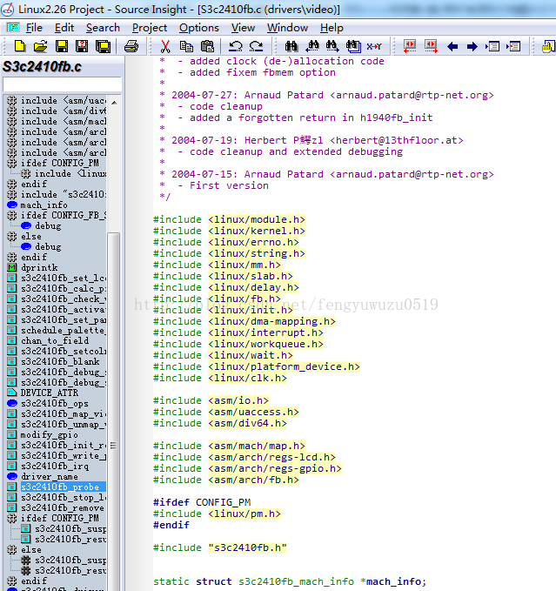Click the Open file folder icon

tap(40, 46)
